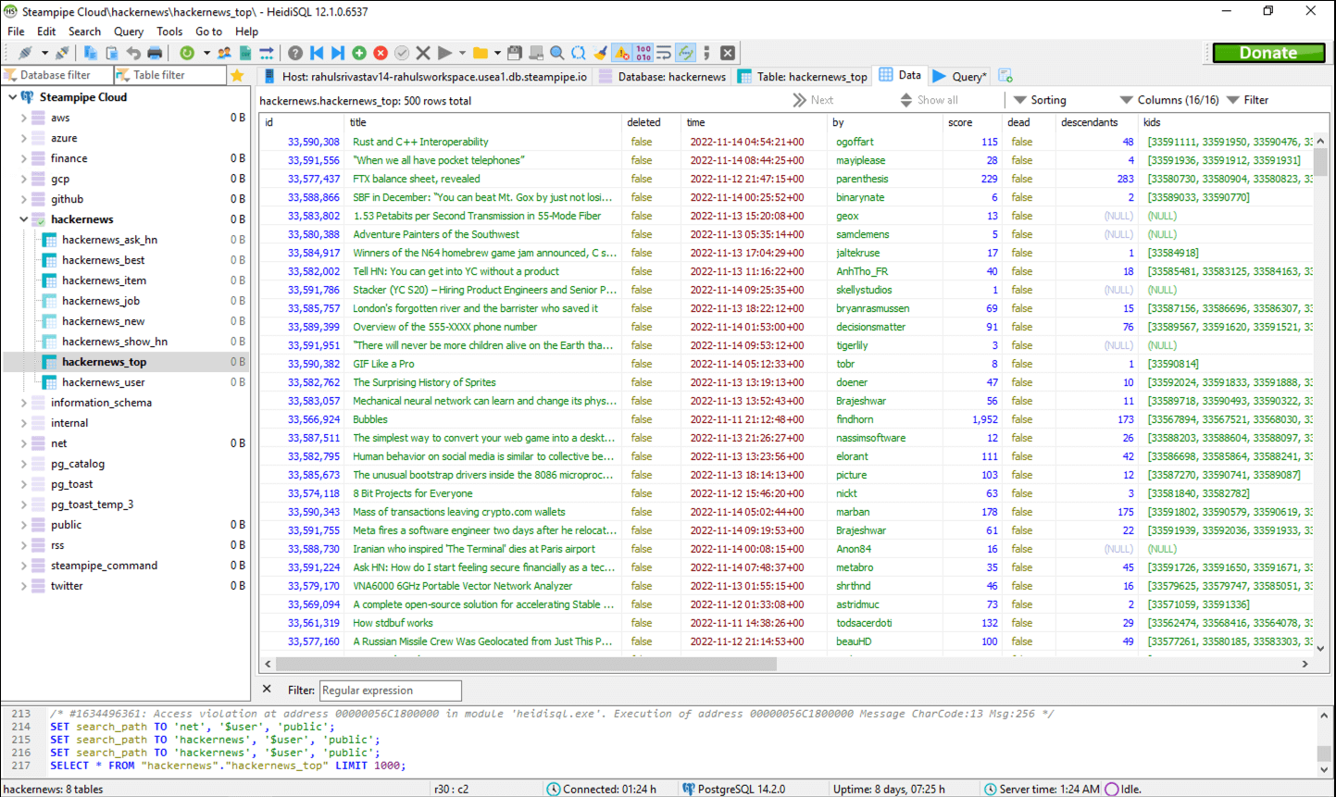Click the paste clipboard icon
Image resolution: width=1336 pixels, height=797 pixels.
pos(112,53)
